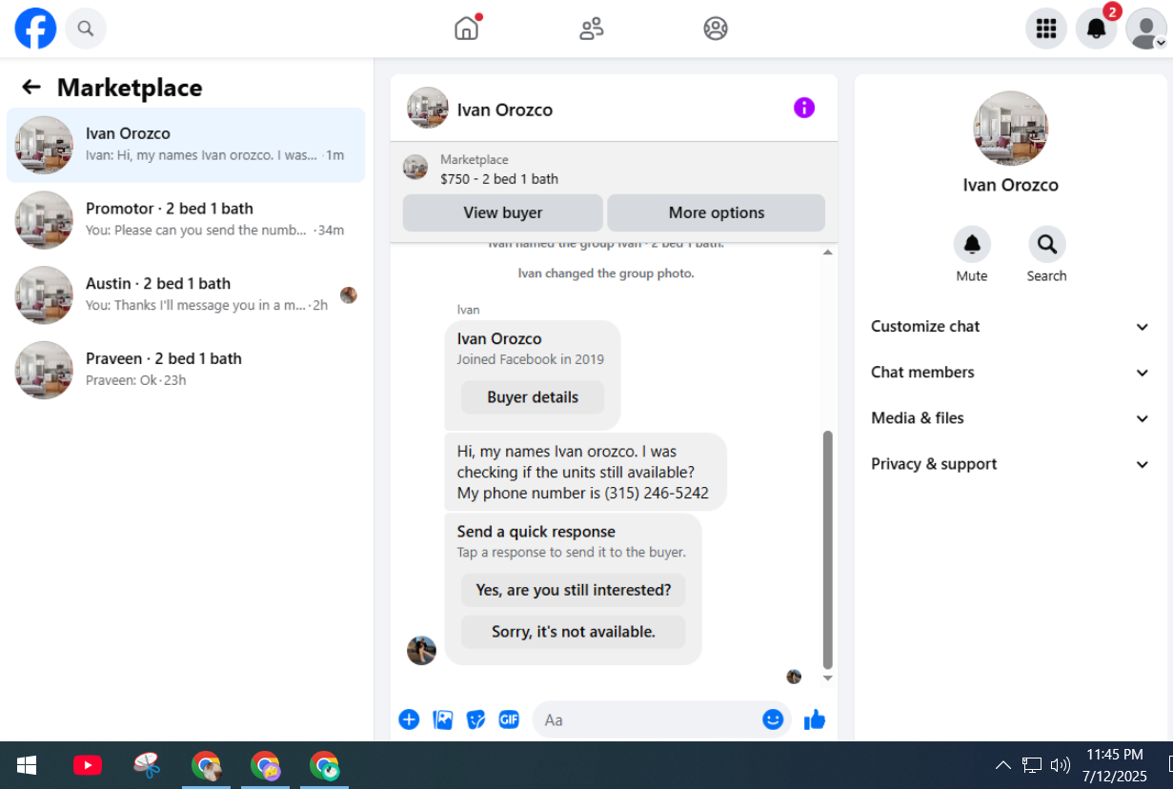Click the sender avatar beside quick response
This screenshot has height=789, width=1173.
point(421,651)
